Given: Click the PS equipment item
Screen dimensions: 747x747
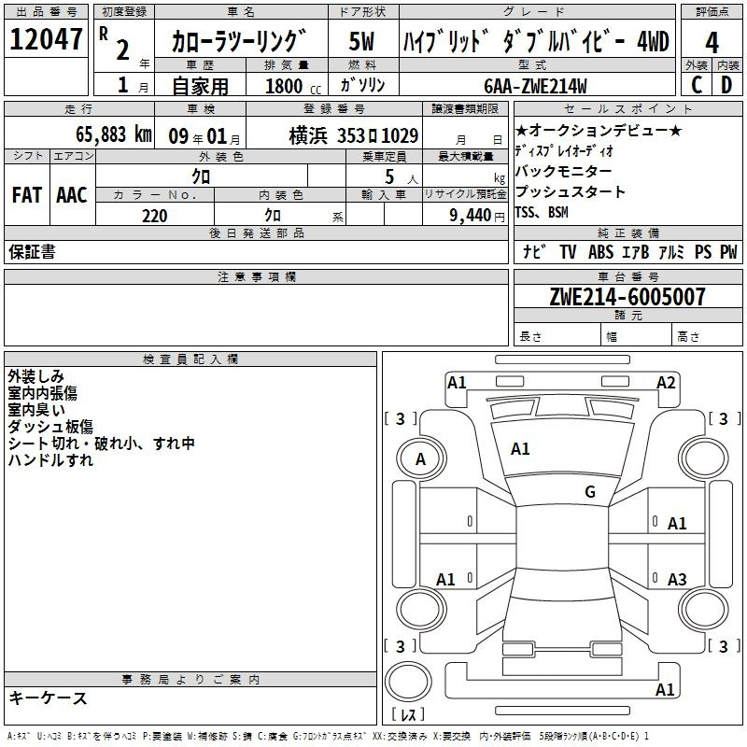Looking at the screenshot, I should coord(703,251).
